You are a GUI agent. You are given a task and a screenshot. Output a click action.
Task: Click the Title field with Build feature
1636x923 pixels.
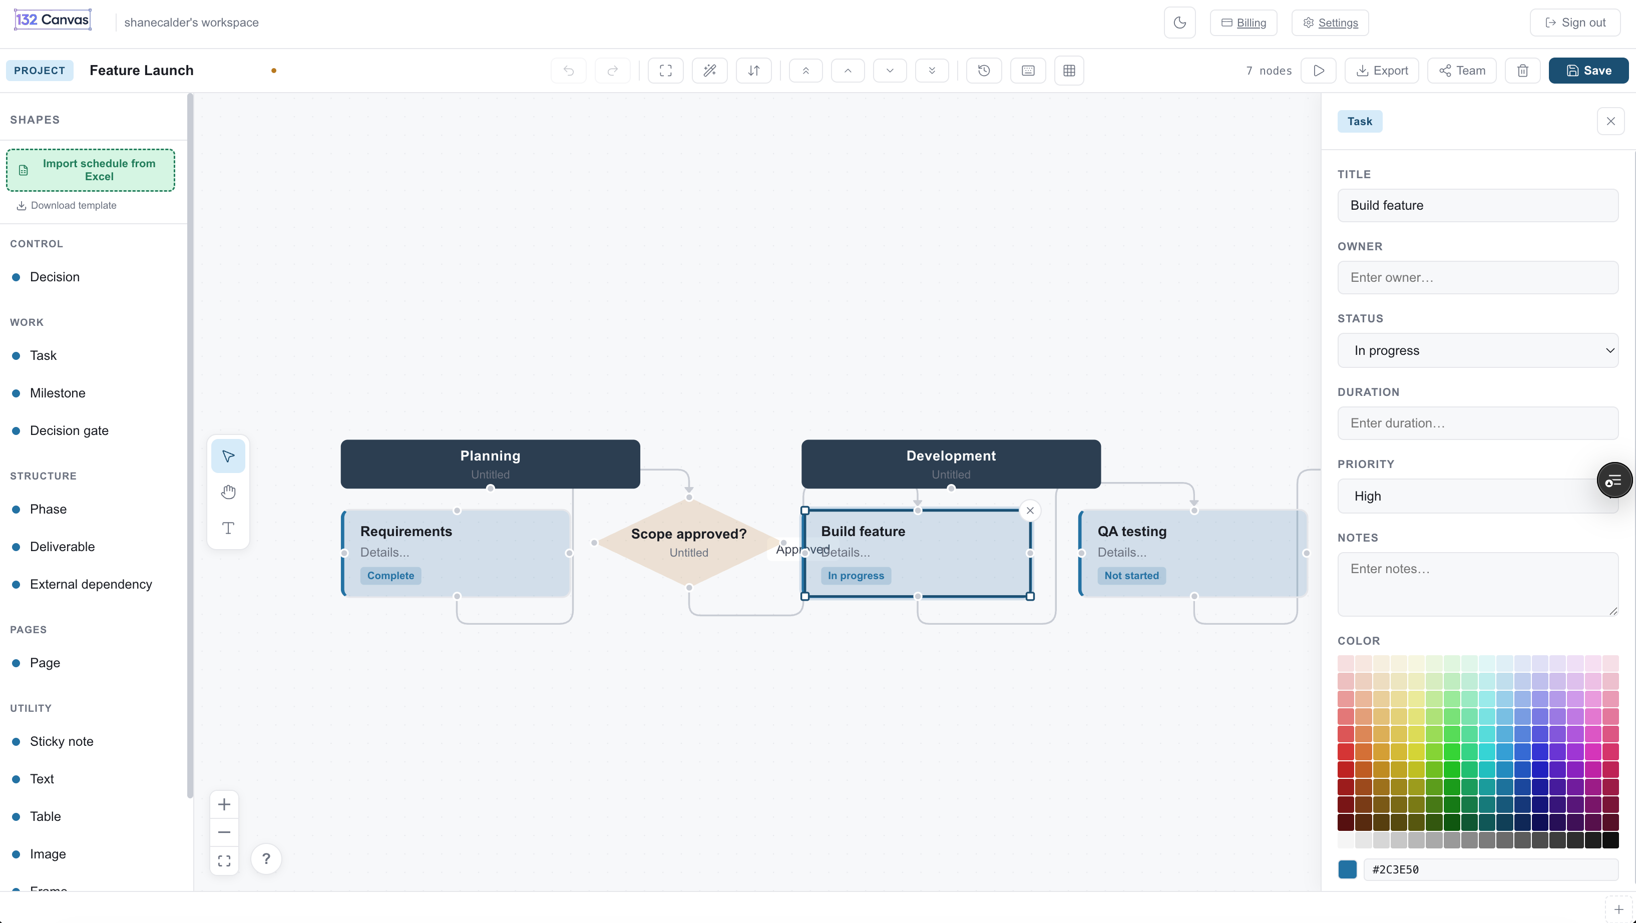coord(1477,205)
